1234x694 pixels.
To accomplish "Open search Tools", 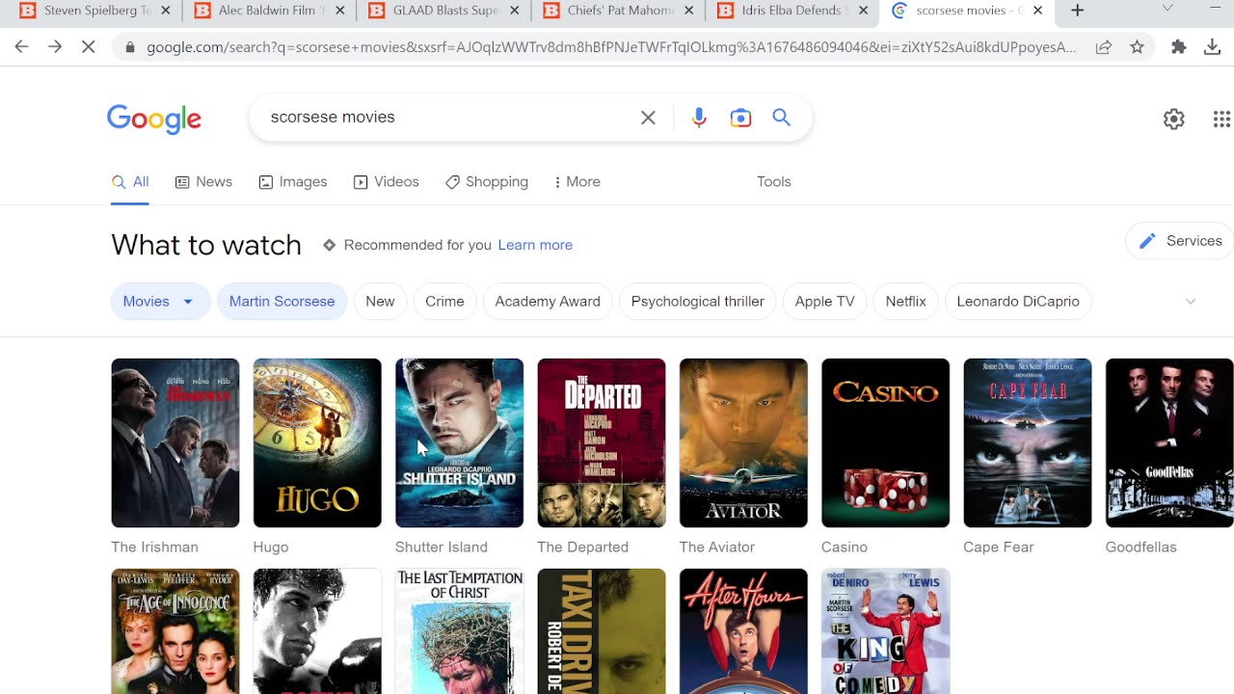I will point(773,182).
